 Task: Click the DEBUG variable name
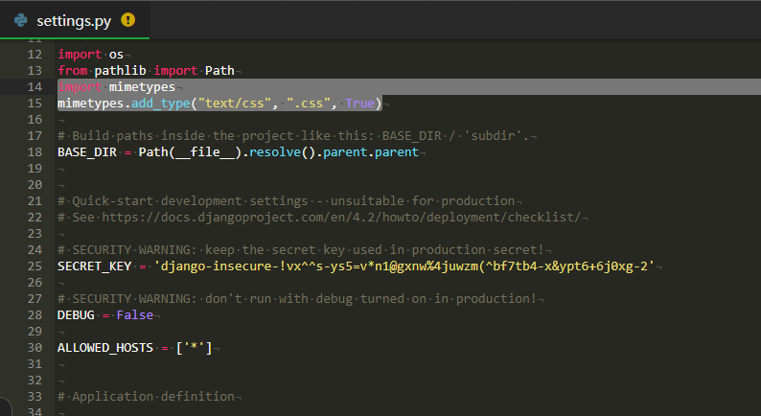(76, 315)
